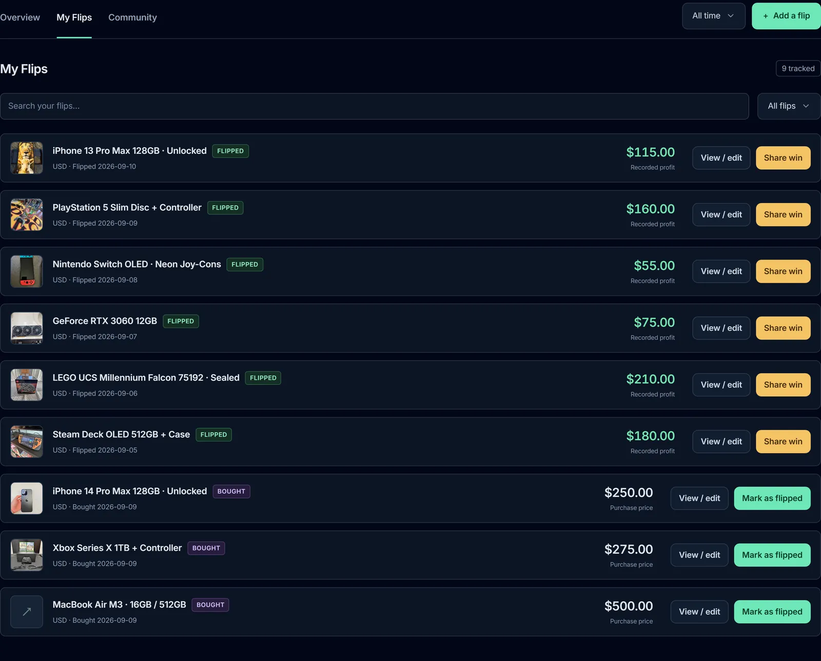Click the MacBook Air M3 arrow placeholder icon
The width and height of the screenshot is (821, 661).
click(x=27, y=612)
